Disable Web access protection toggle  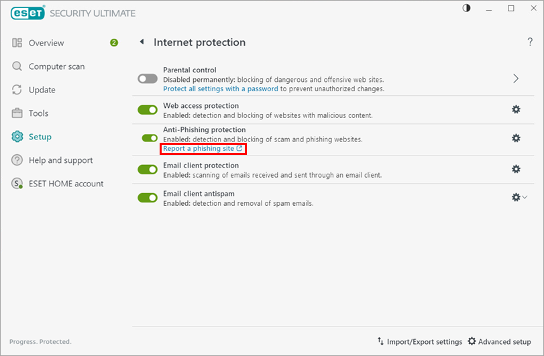(x=148, y=109)
